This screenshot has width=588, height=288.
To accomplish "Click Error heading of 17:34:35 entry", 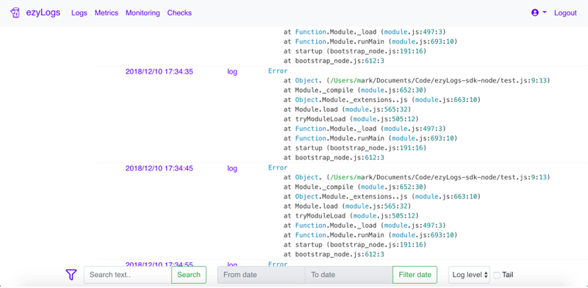I will (x=278, y=71).
